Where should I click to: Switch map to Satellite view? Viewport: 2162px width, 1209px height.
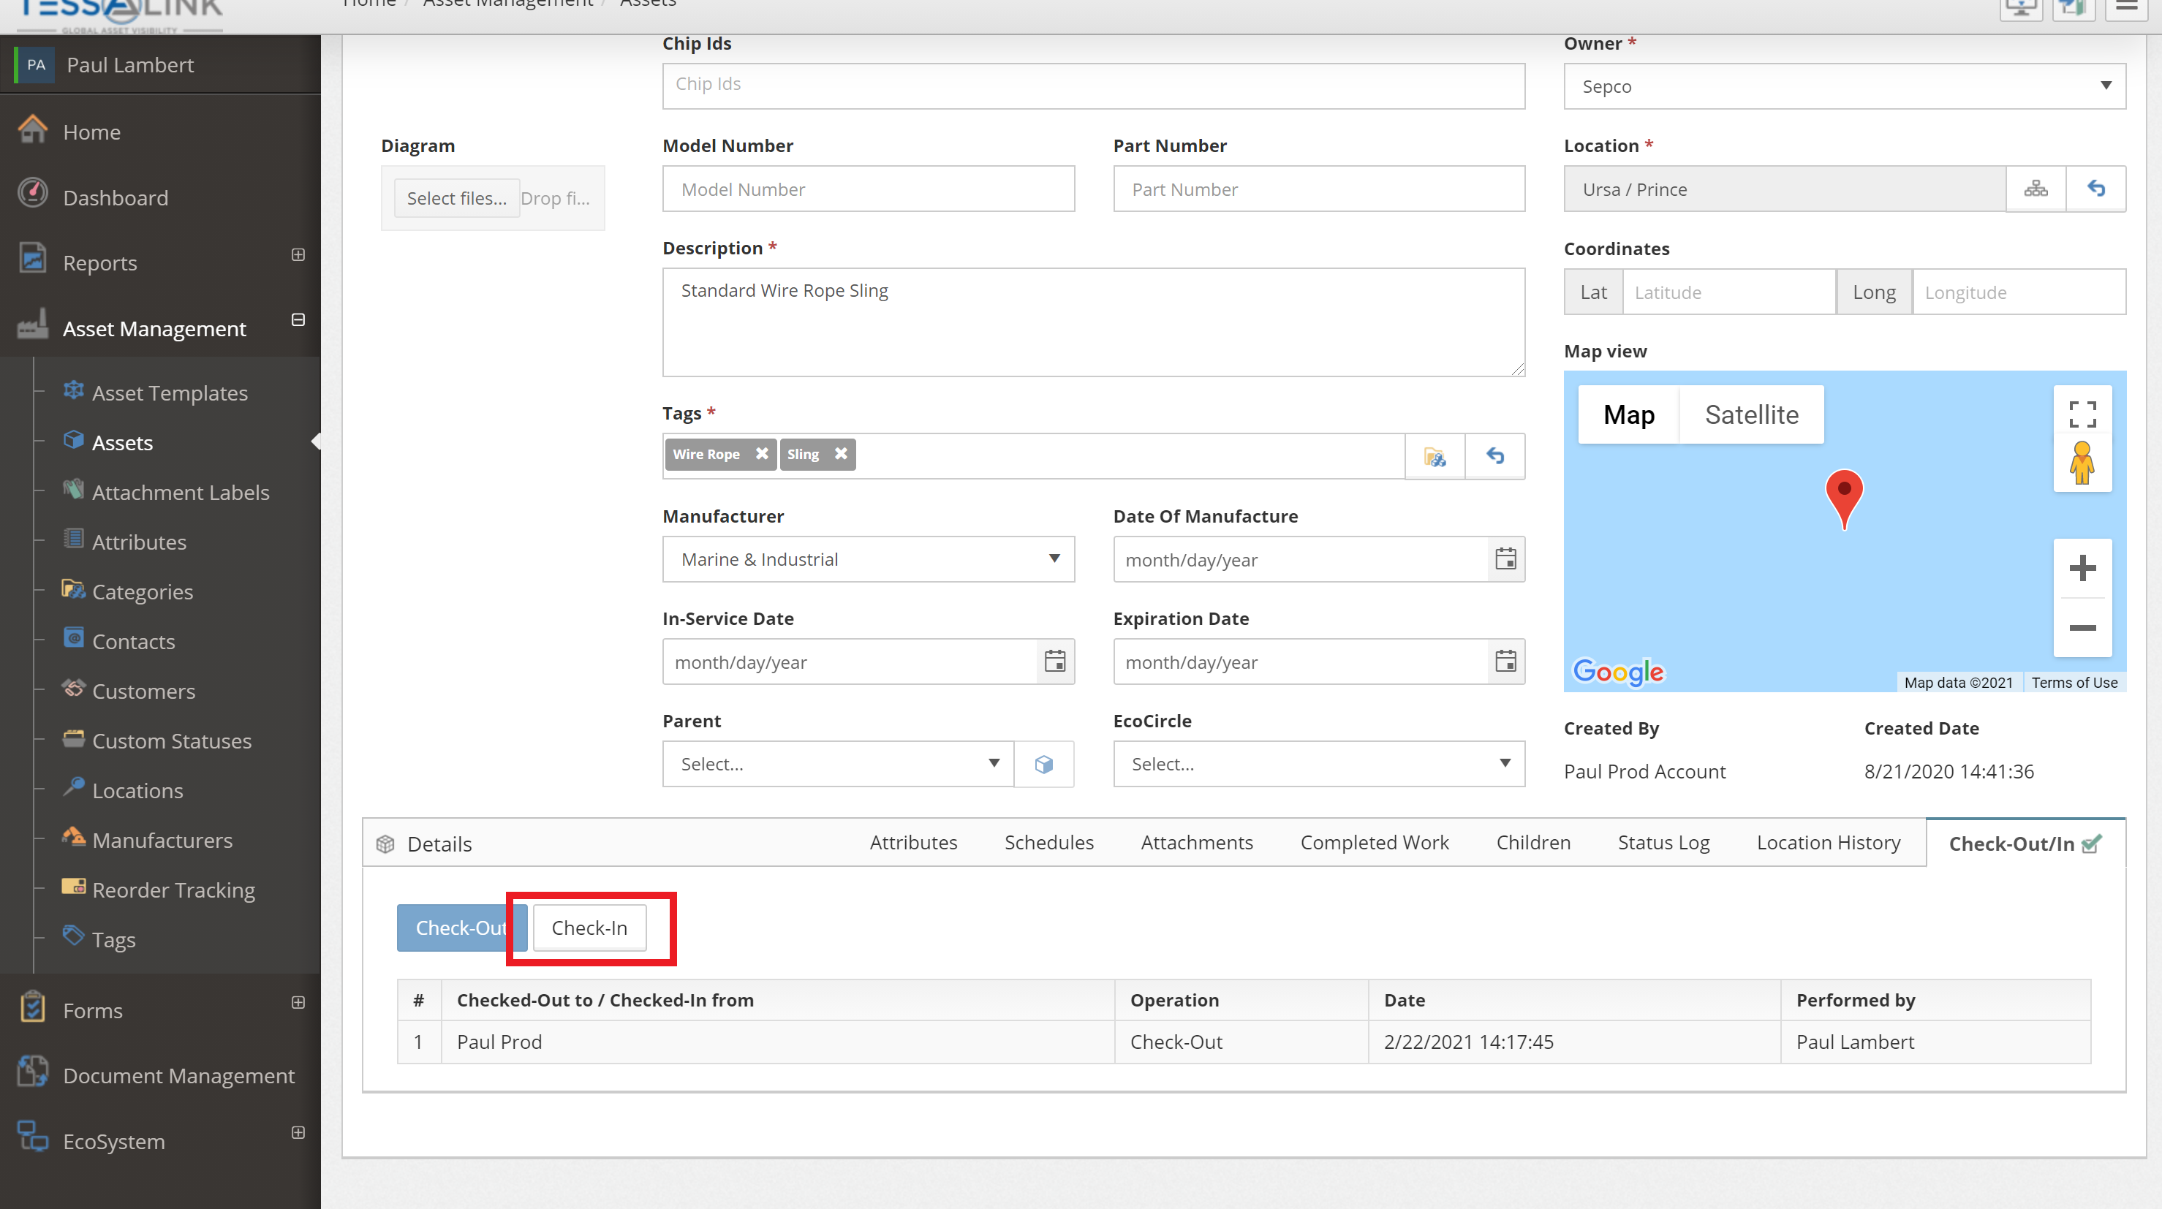tap(1752, 414)
